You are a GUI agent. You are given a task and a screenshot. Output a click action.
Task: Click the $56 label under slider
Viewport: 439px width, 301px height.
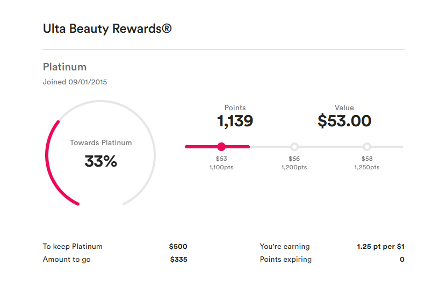pos(294,159)
